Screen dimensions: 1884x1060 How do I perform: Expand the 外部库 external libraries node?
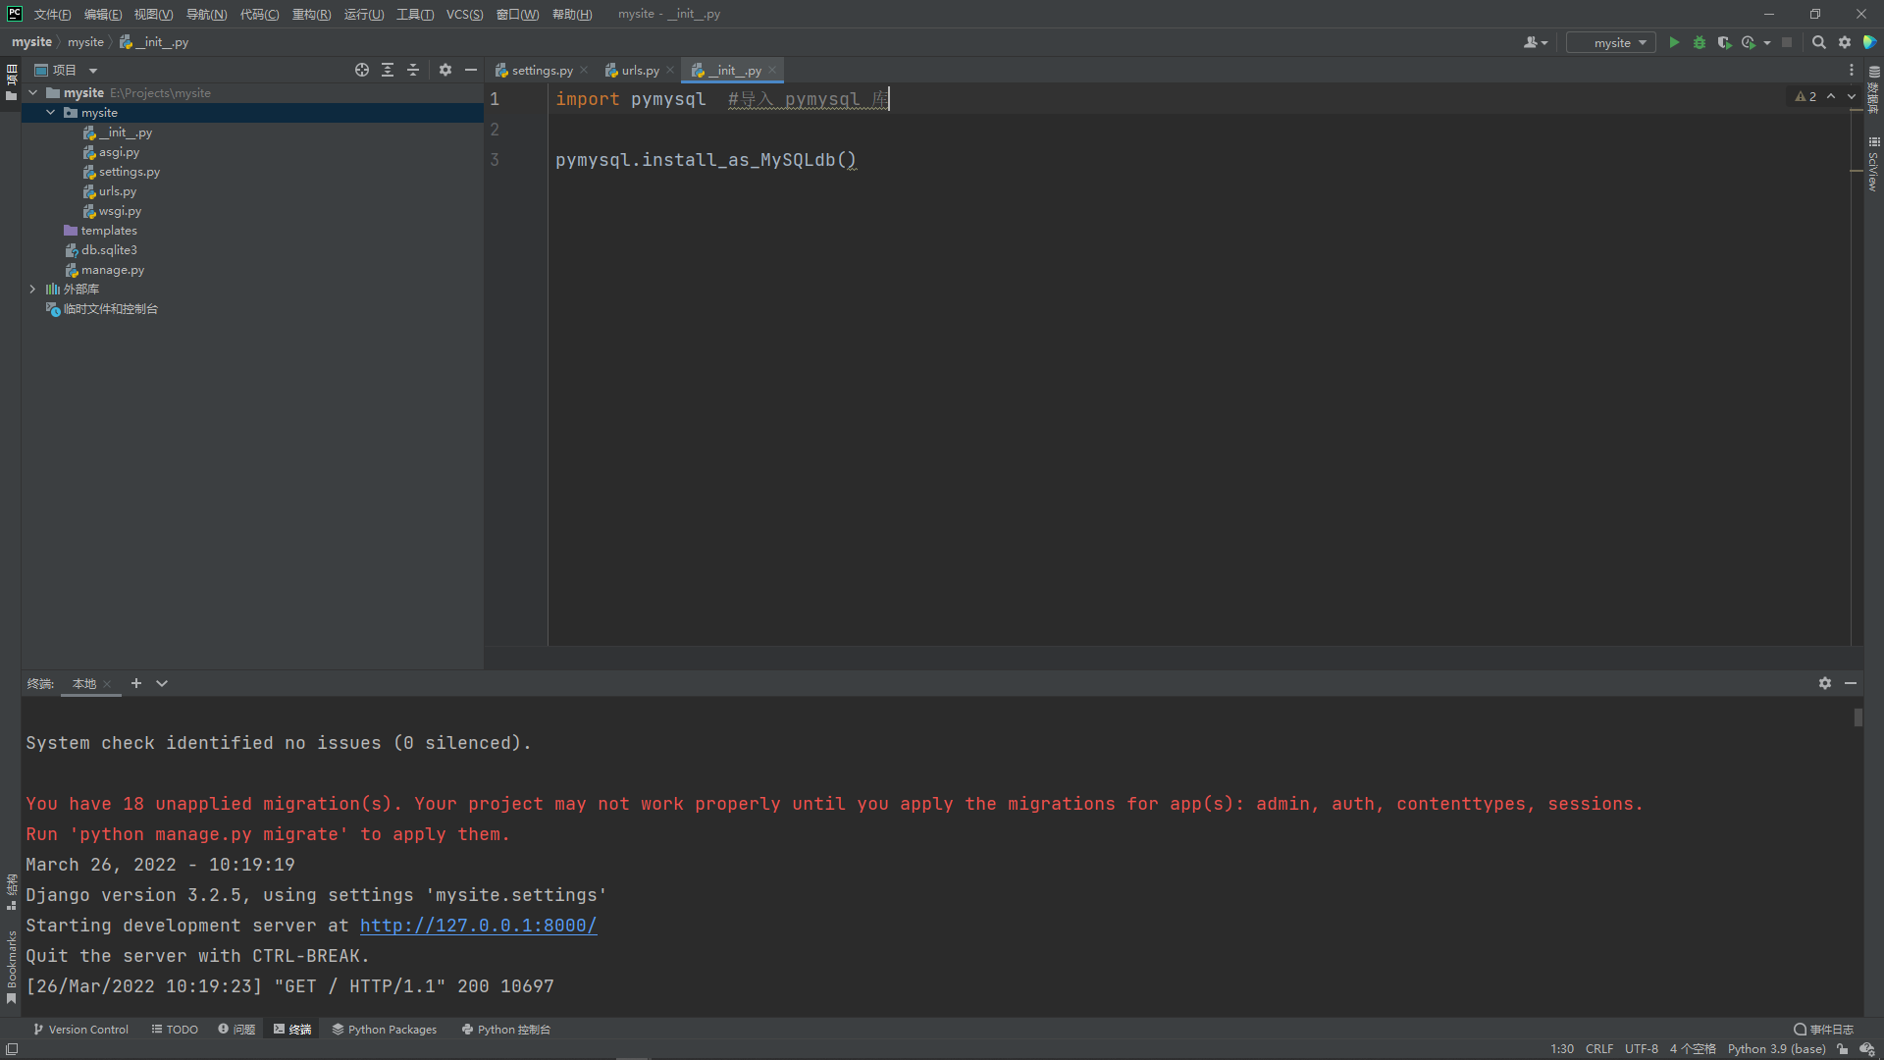point(33,289)
